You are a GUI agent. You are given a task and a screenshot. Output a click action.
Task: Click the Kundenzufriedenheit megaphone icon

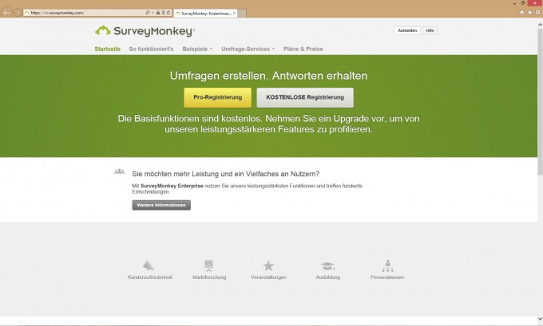(x=149, y=265)
